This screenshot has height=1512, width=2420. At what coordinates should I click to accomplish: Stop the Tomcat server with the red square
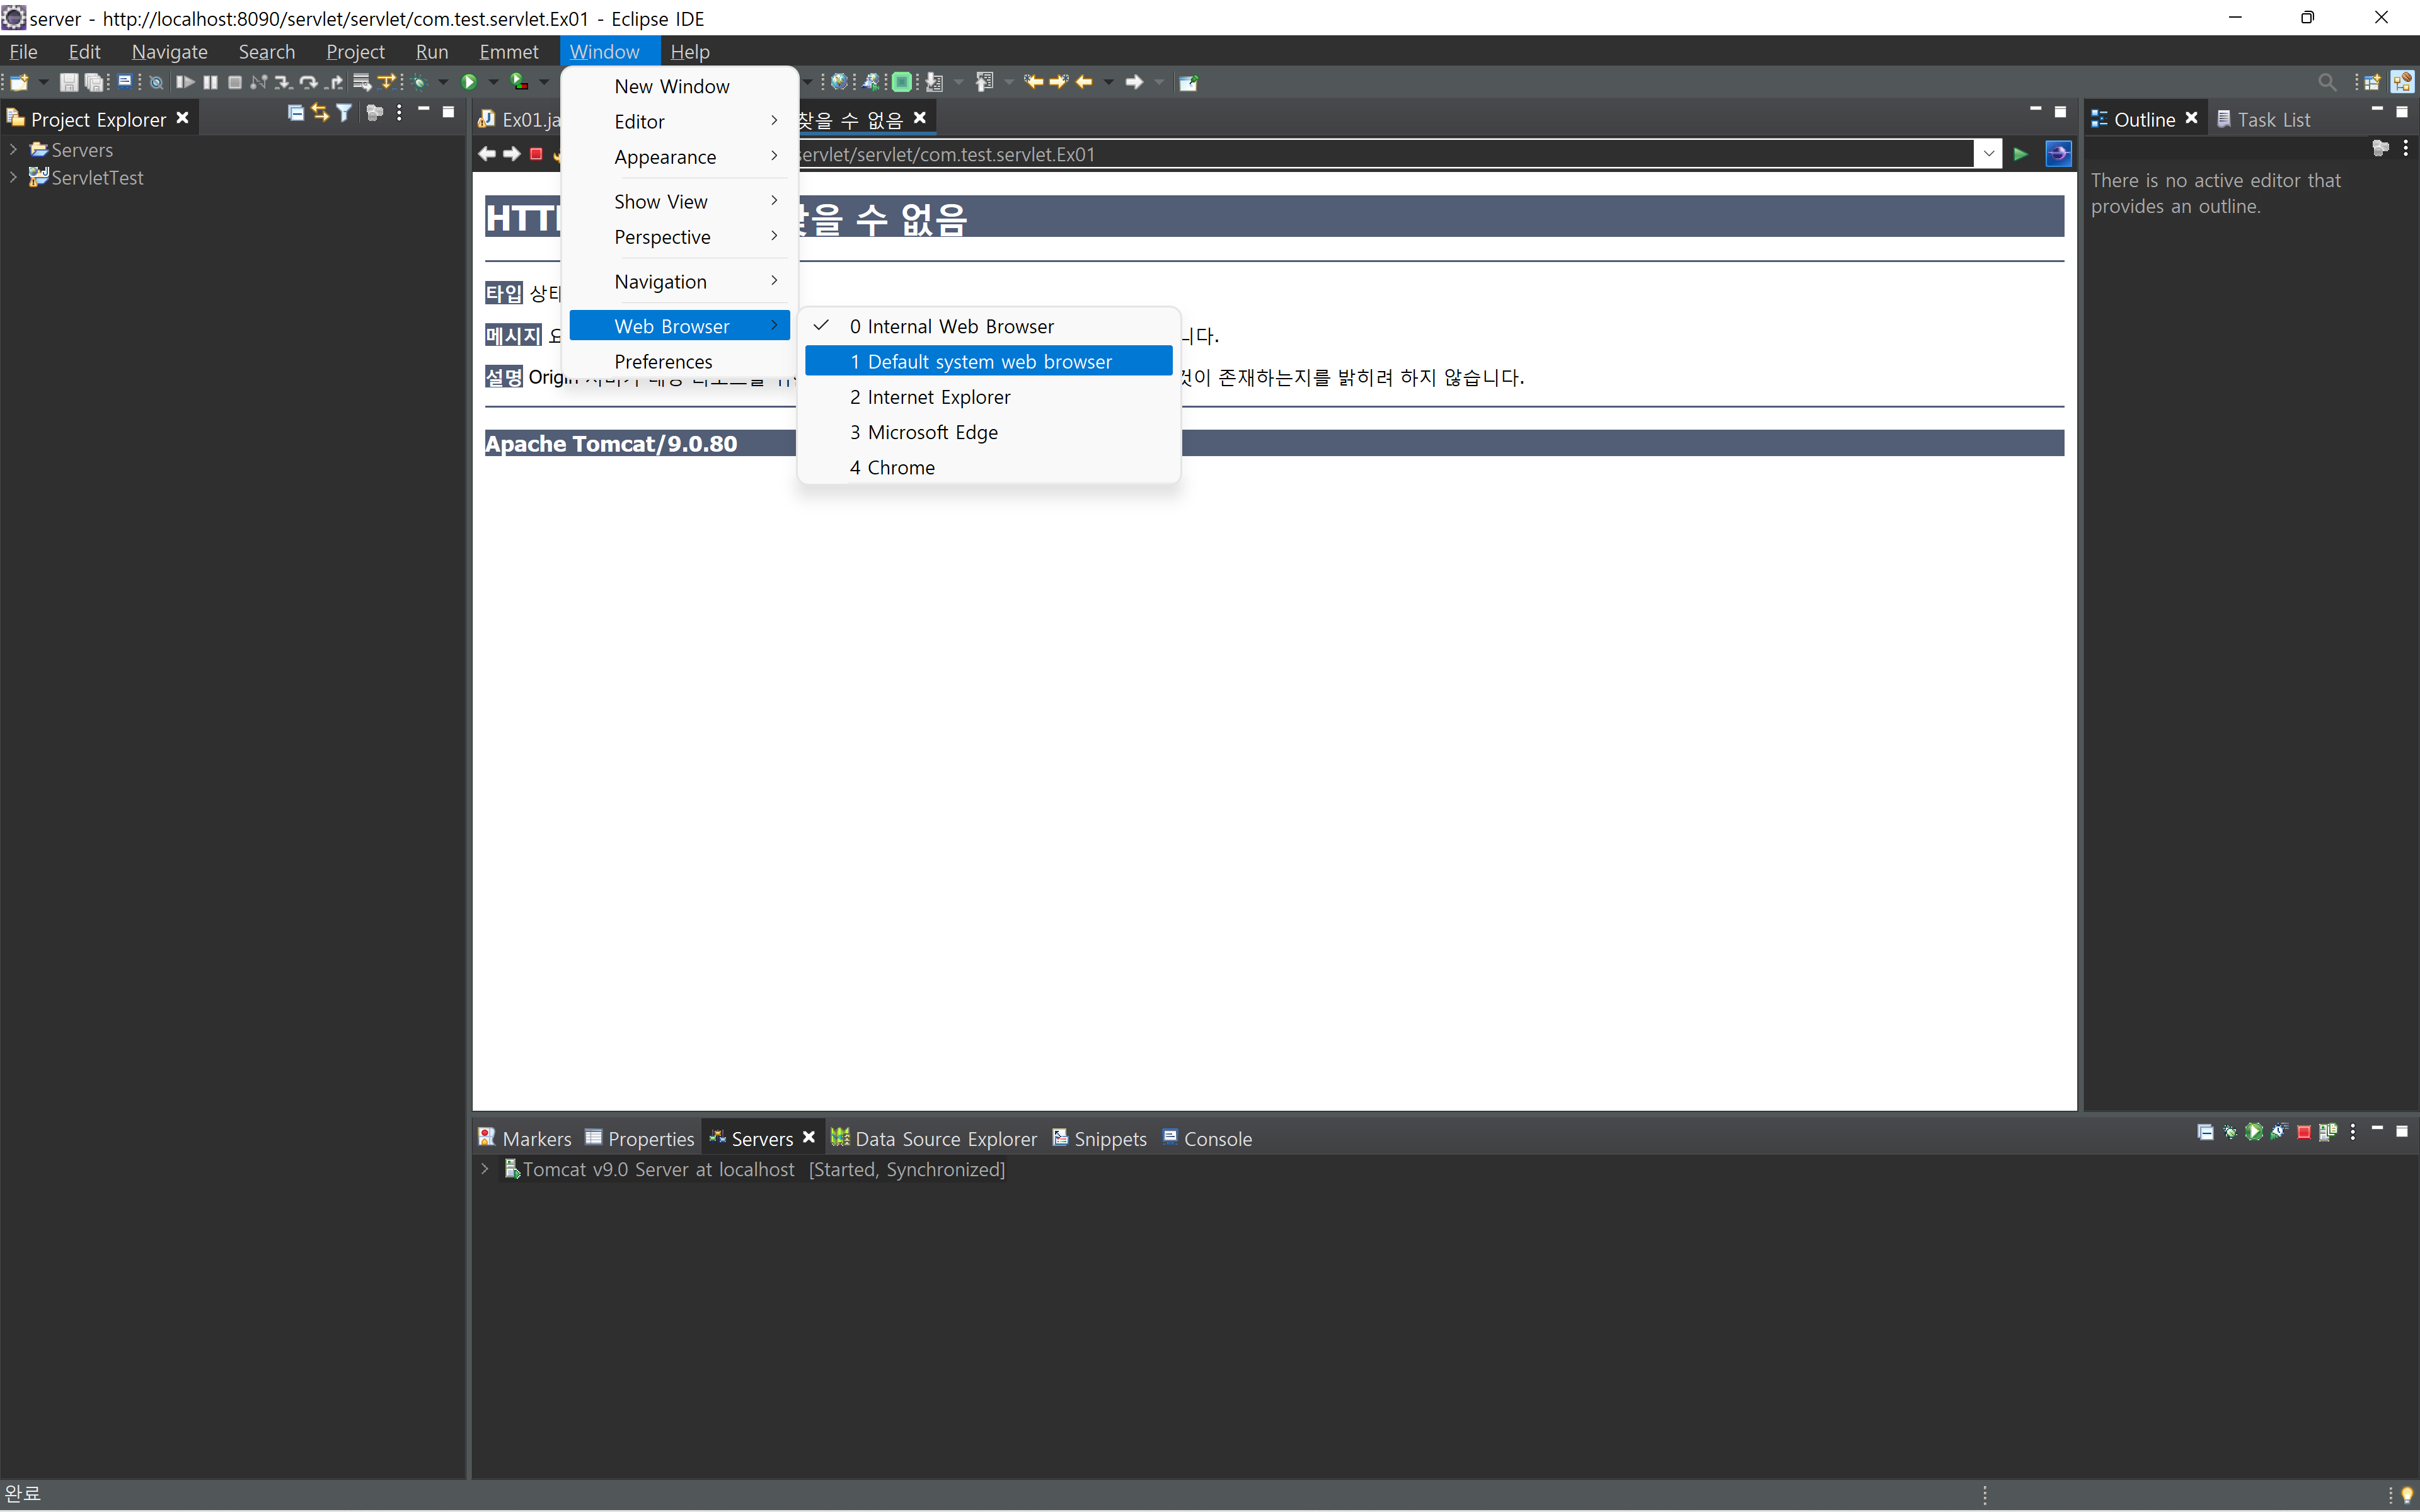click(2303, 1132)
